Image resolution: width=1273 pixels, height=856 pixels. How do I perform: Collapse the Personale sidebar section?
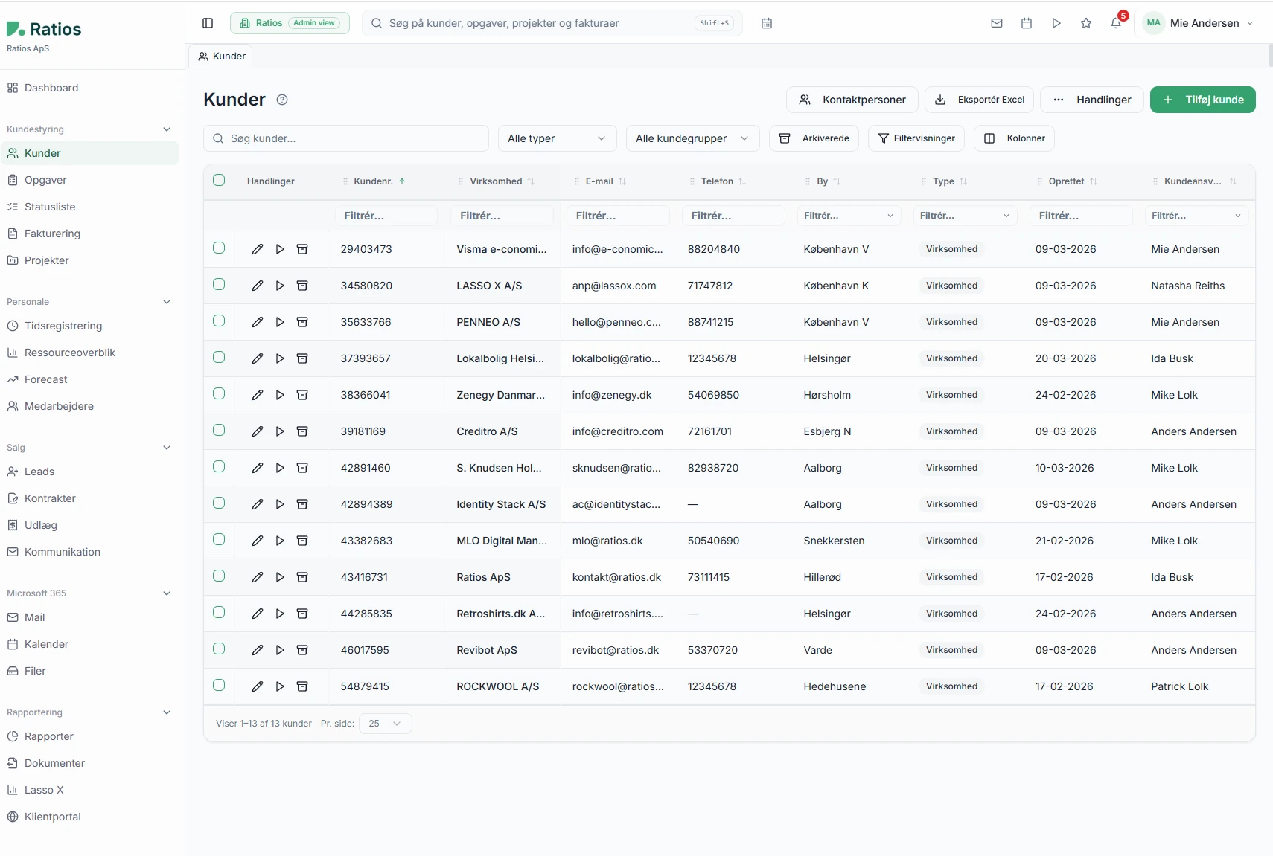[167, 302]
